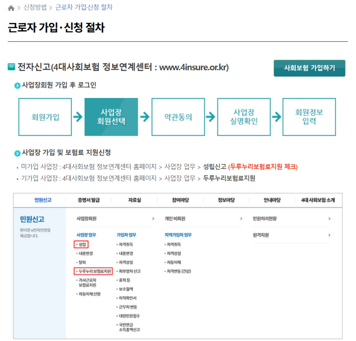Image resolution: width=356 pixels, height=341 pixels.
Task: Click the green icon before 전자신고 heading
Action: (11, 66)
